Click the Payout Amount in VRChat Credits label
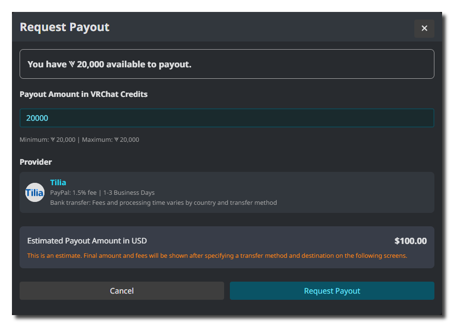 (x=83, y=94)
